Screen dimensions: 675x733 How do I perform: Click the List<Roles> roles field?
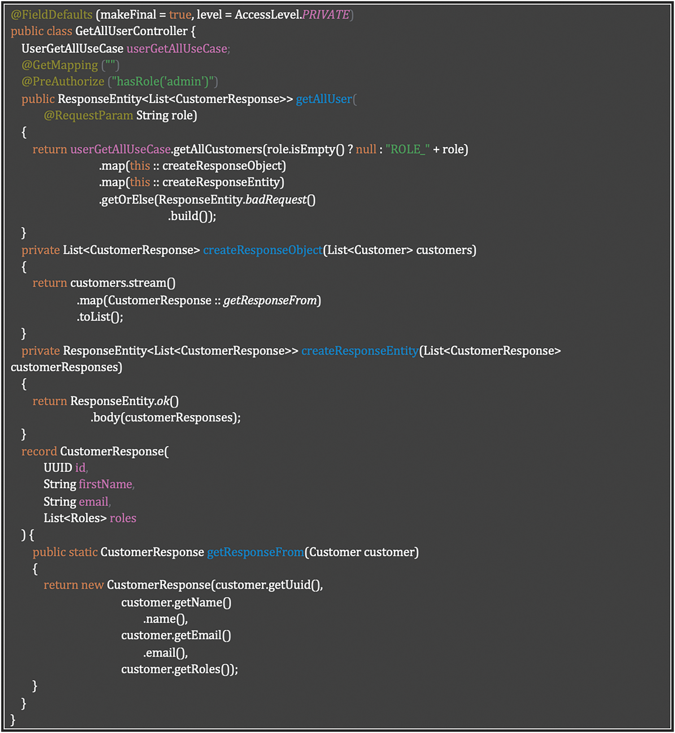click(x=90, y=518)
